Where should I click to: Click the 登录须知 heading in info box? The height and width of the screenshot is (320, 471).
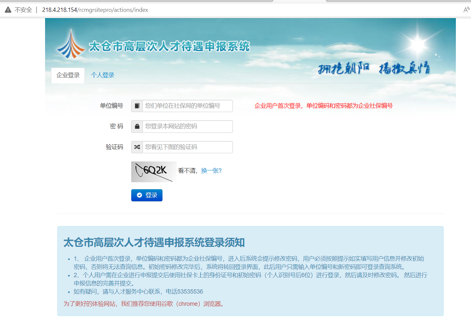pyautogui.click(x=154, y=243)
